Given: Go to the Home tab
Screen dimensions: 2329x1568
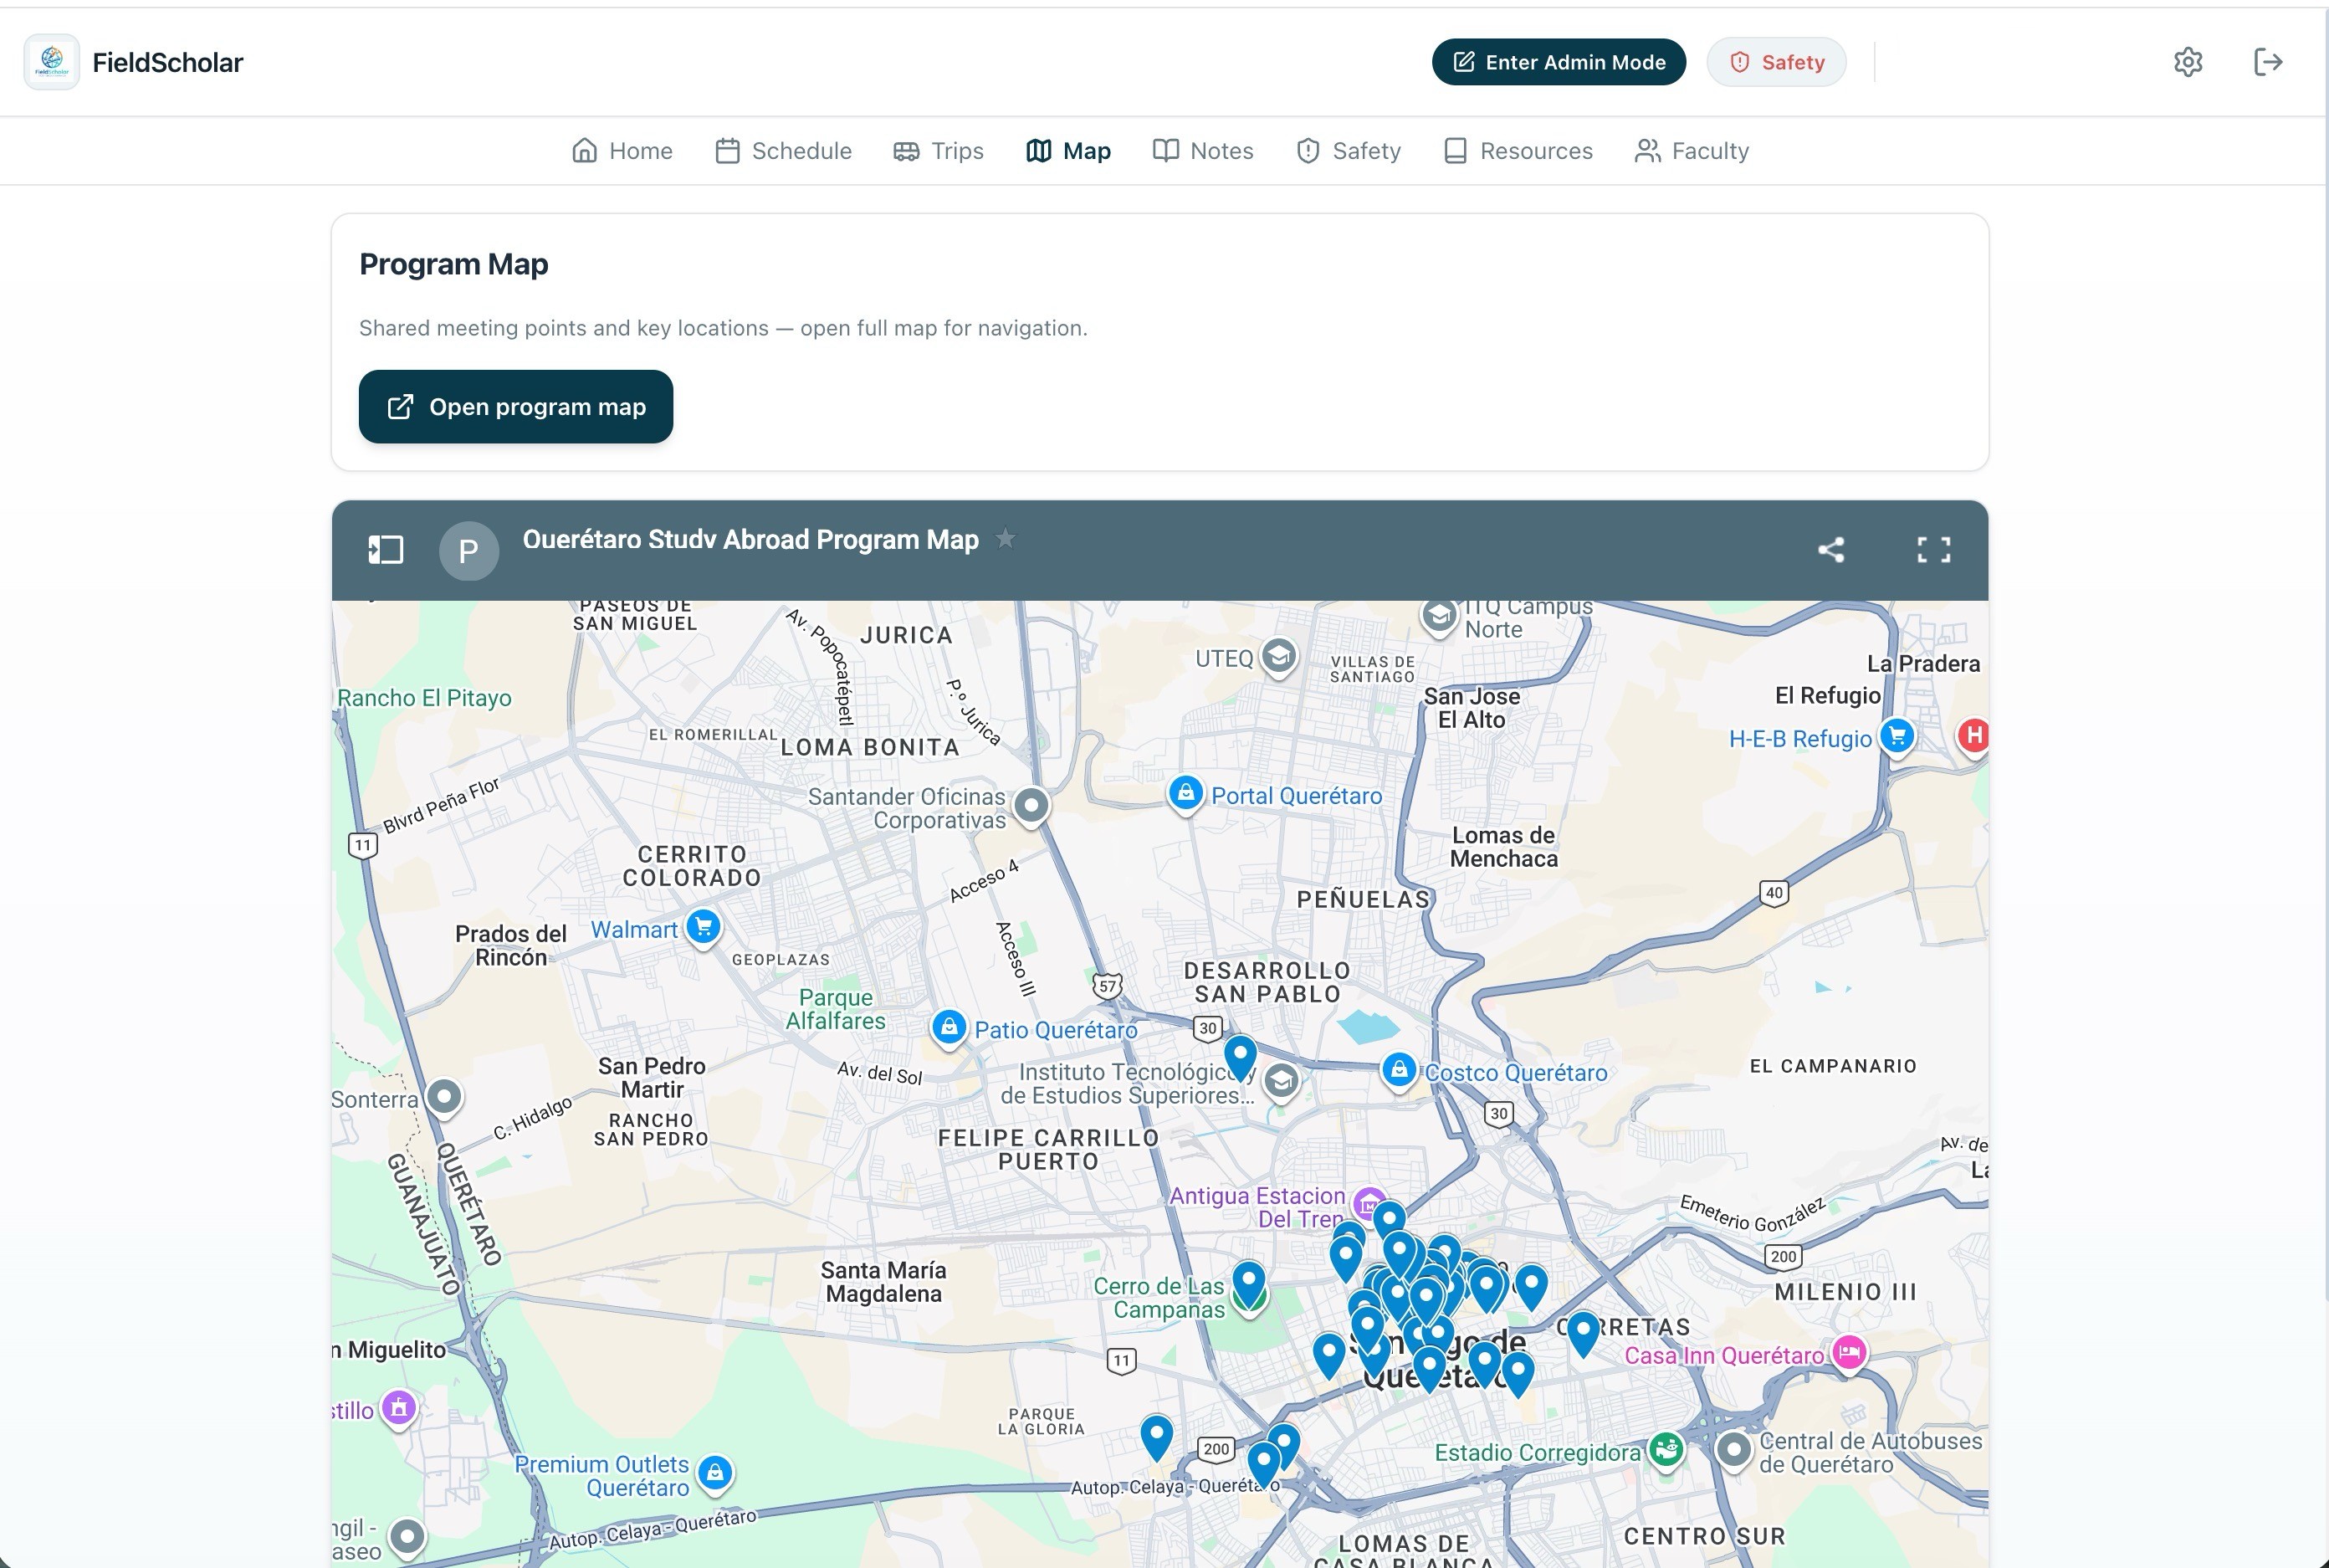Looking at the screenshot, I should pos(622,151).
